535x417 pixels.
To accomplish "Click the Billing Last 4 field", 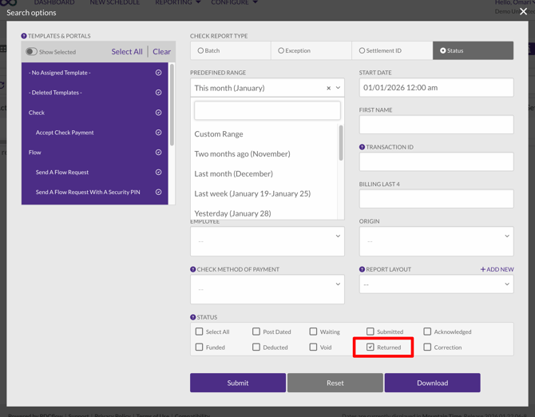I will coord(436,199).
